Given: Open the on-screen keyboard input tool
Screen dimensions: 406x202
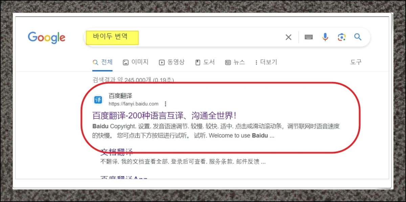Looking at the screenshot, I should coord(308,37).
